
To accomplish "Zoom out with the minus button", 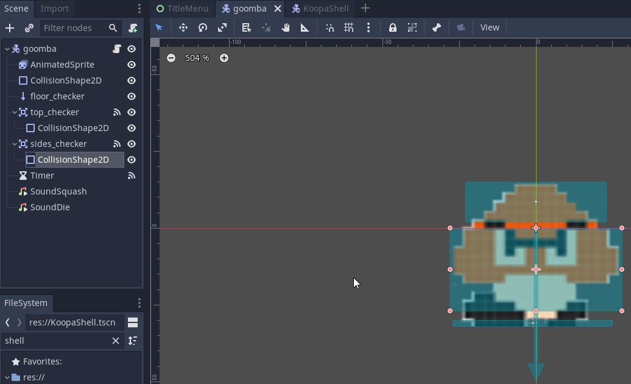I will click(171, 58).
